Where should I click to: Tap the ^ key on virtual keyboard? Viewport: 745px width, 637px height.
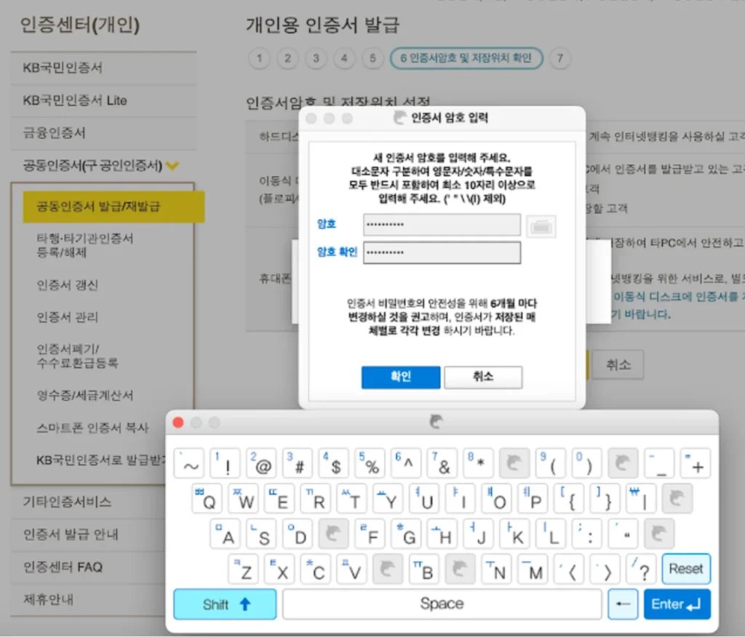[406, 463]
